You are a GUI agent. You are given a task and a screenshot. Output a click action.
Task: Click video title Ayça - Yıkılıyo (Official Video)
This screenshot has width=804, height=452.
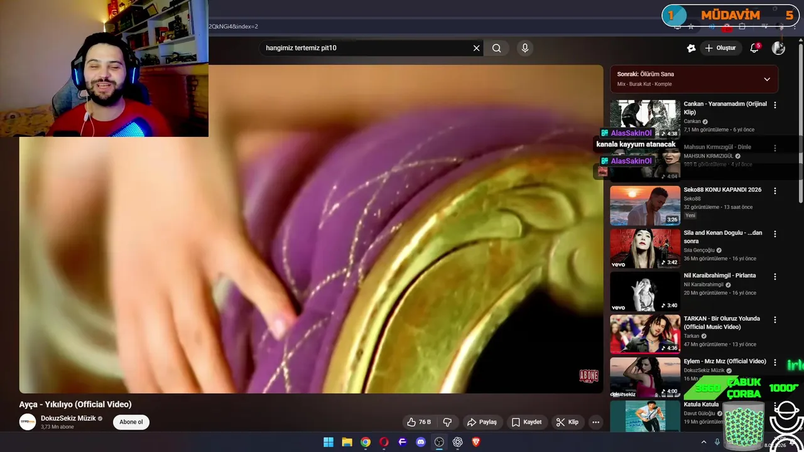pyautogui.click(x=75, y=404)
